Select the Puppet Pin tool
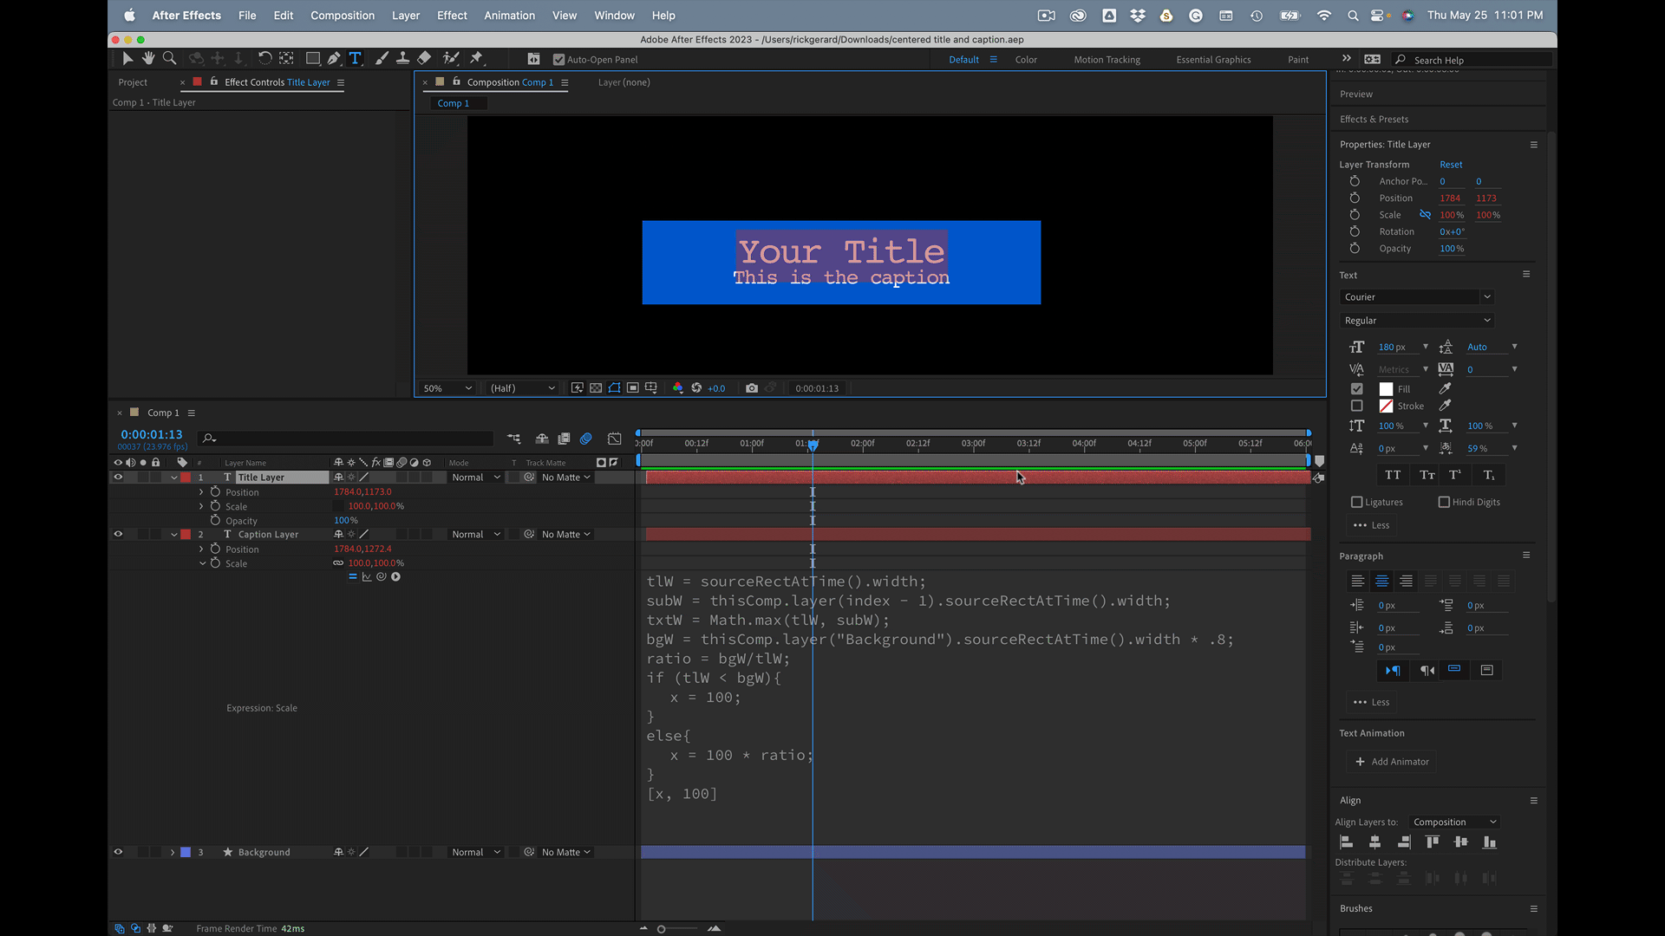 point(476,58)
